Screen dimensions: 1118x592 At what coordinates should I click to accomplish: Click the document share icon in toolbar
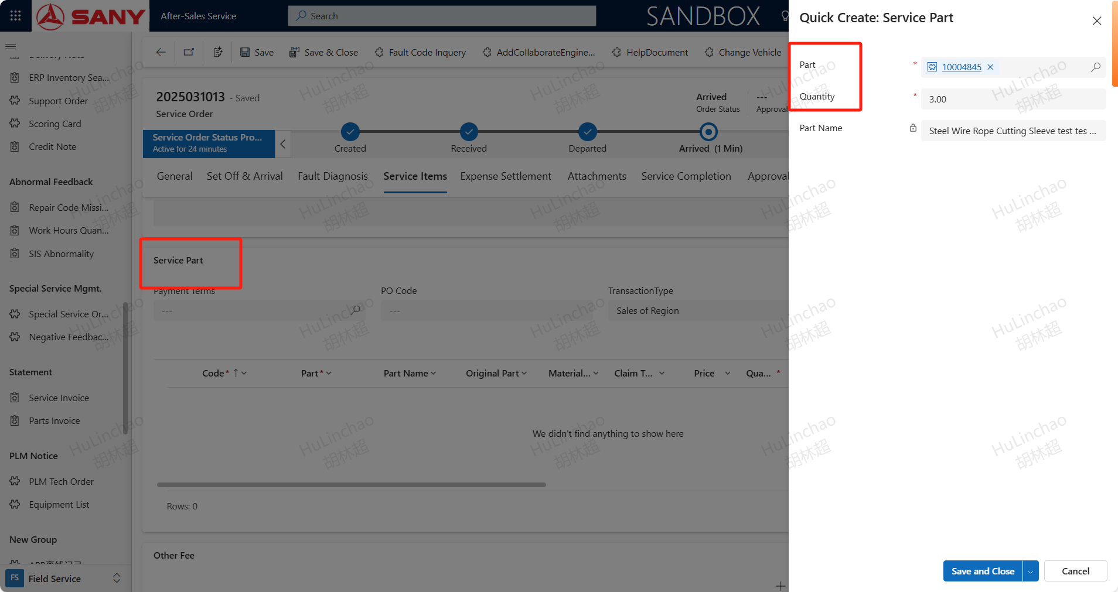218,52
